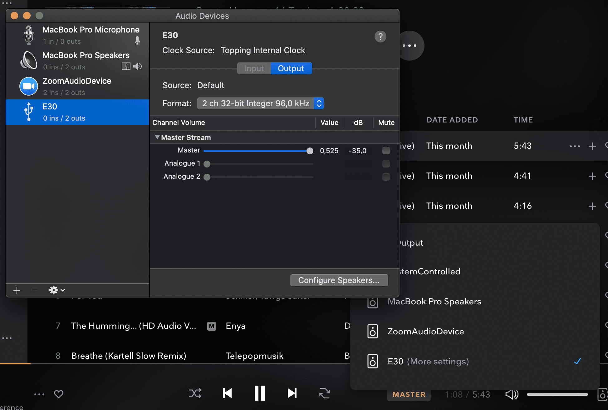This screenshot has width=608, height=410.
Task: Adjust the player volume slider
Action: point(557,394)
